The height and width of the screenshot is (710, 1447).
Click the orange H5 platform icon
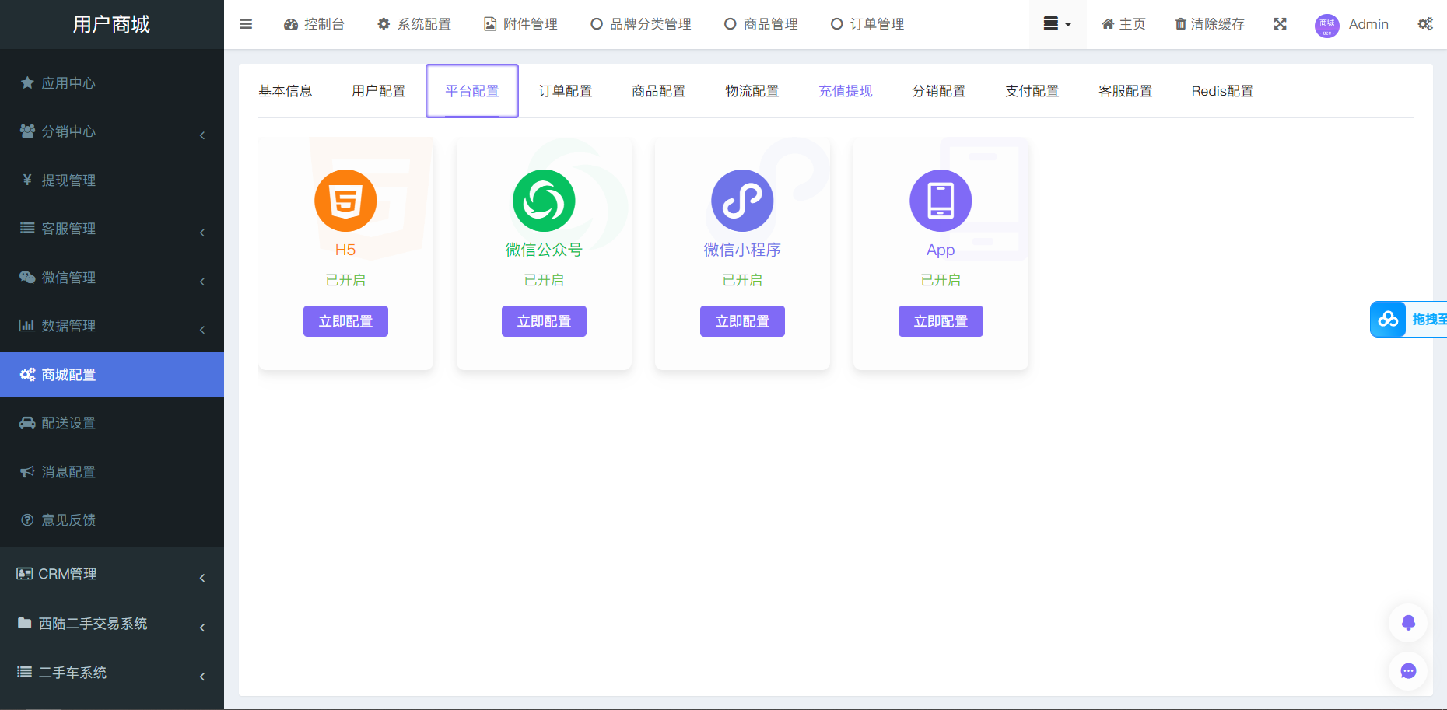(x=345, y=201)
